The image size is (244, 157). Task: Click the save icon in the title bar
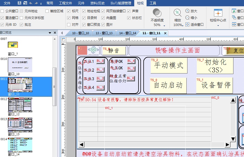coord(19,3)
